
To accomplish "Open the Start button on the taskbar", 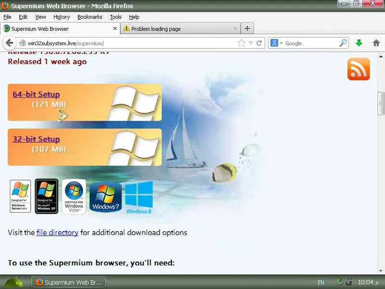I will click(13, 282).
